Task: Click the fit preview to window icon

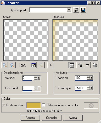Action: [33, 65]
